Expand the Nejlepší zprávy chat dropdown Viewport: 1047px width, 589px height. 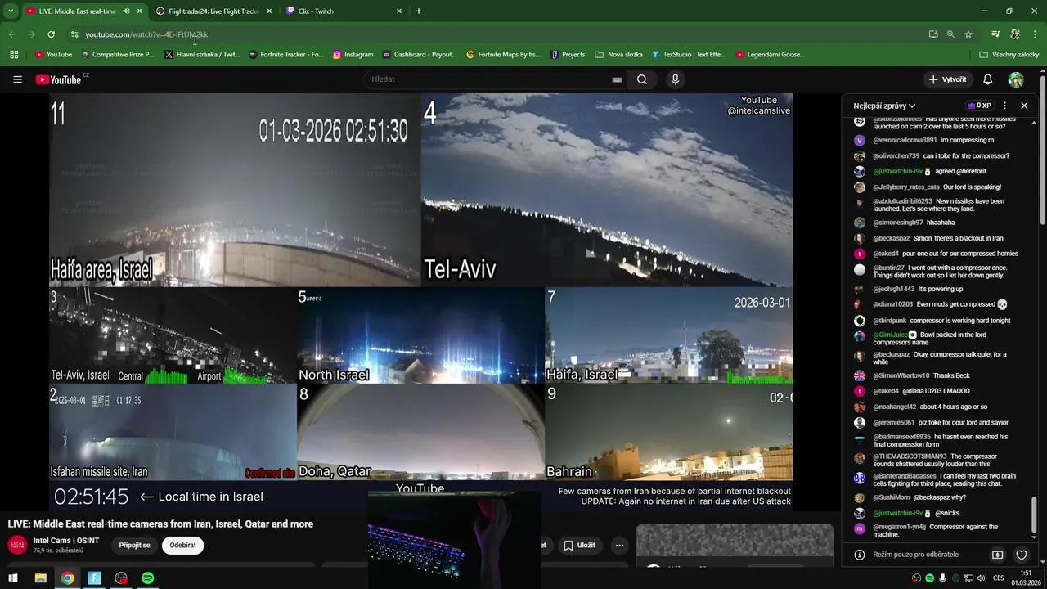pos(884,106)
